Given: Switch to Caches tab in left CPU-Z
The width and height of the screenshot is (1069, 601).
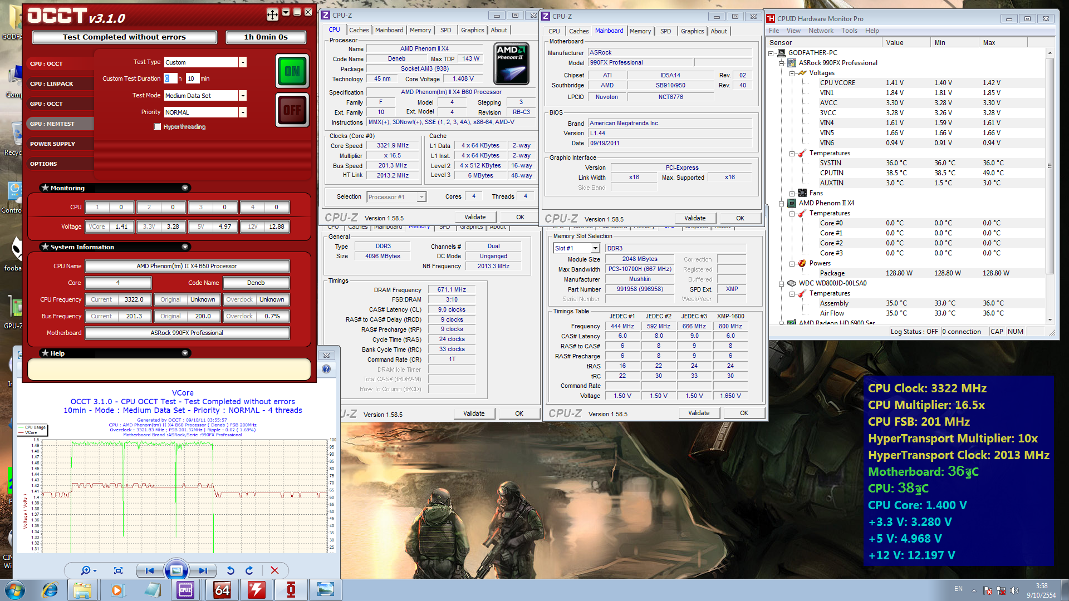Looking at the screenshot, I should (359, 30).
